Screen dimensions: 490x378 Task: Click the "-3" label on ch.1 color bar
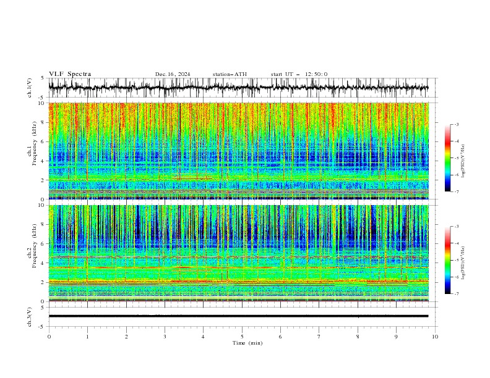coord(456,124)
